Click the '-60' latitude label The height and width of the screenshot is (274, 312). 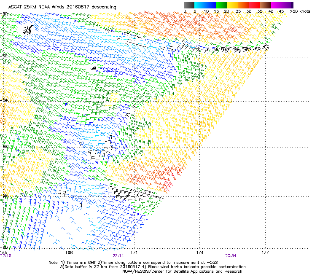4,247
